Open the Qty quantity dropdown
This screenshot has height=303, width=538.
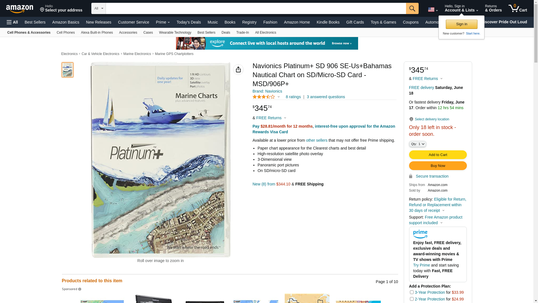(418, 144)
